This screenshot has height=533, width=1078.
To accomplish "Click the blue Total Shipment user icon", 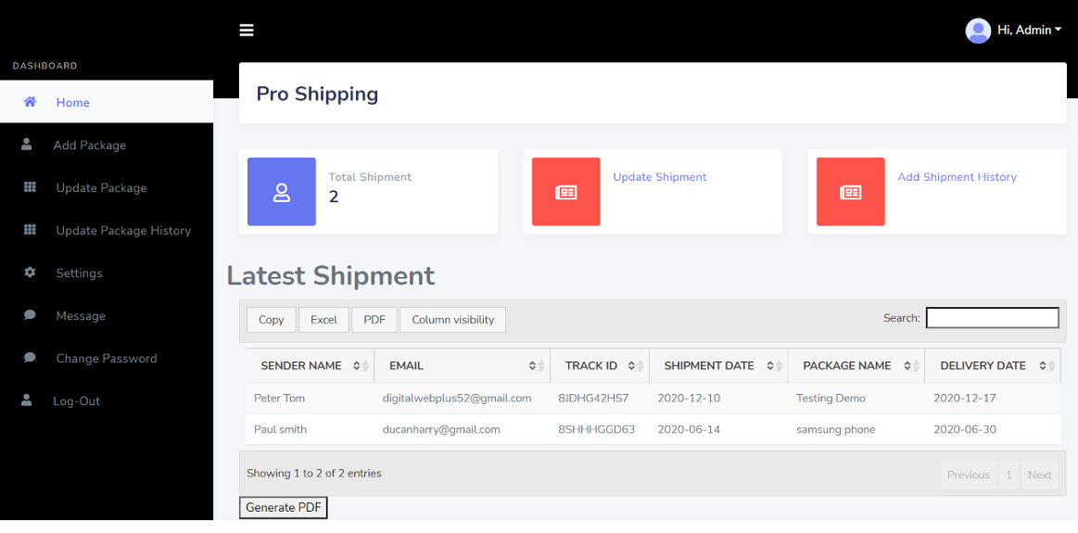I will [281, 192].
